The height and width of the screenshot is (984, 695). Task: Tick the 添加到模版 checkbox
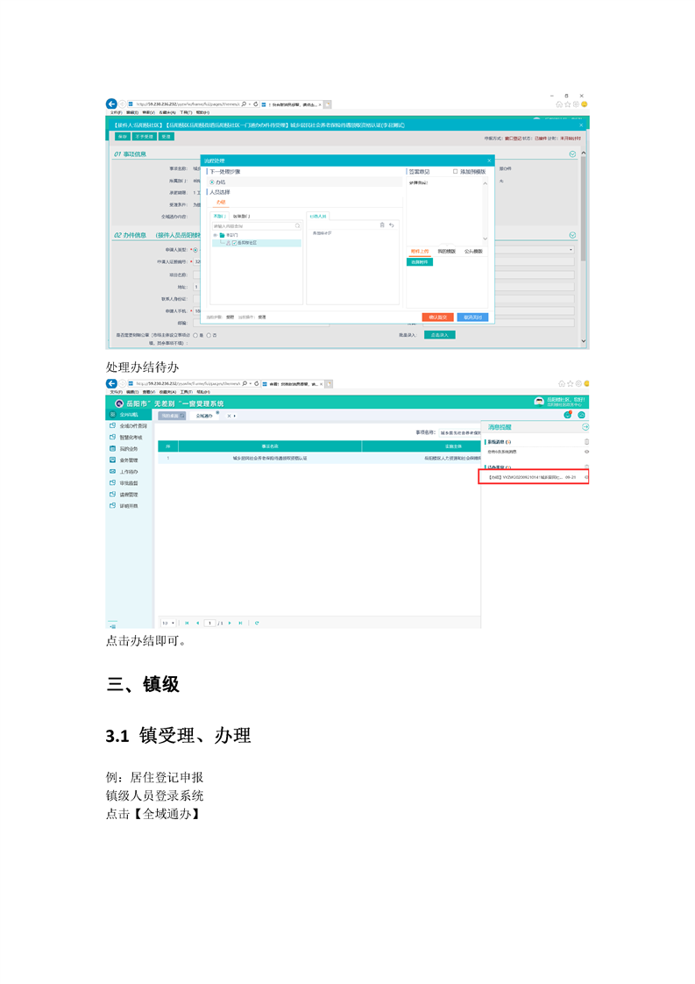click(x=456, y=172)
